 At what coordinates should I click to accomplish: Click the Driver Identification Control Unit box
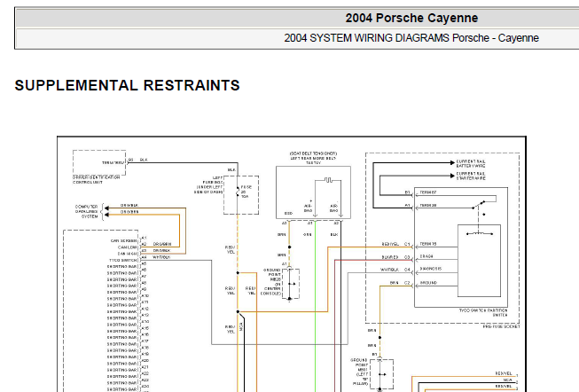click(x=99, y=162)
